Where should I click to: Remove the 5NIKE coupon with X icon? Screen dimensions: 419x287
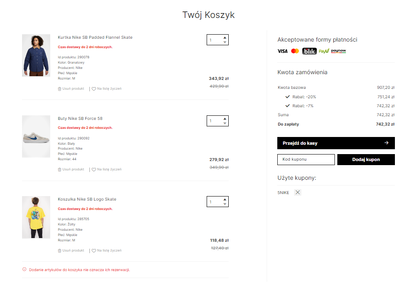(298, 192)
